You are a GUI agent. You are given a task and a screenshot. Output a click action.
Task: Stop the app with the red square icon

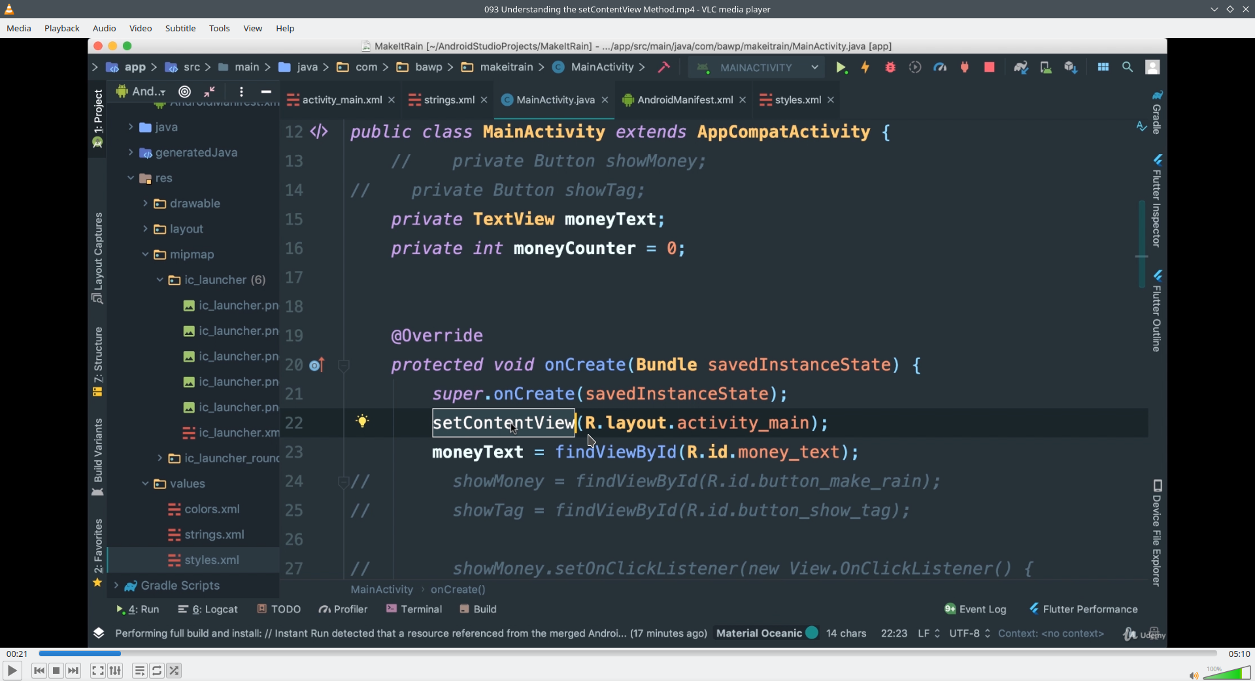pyautogui.click(x=990, y=67)
